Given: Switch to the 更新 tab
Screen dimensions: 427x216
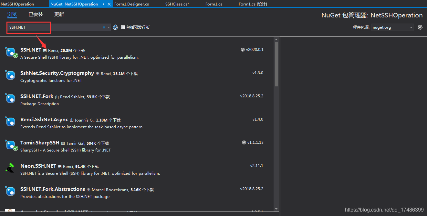Looking at the screenshot, I should click(x=59, y=15).
